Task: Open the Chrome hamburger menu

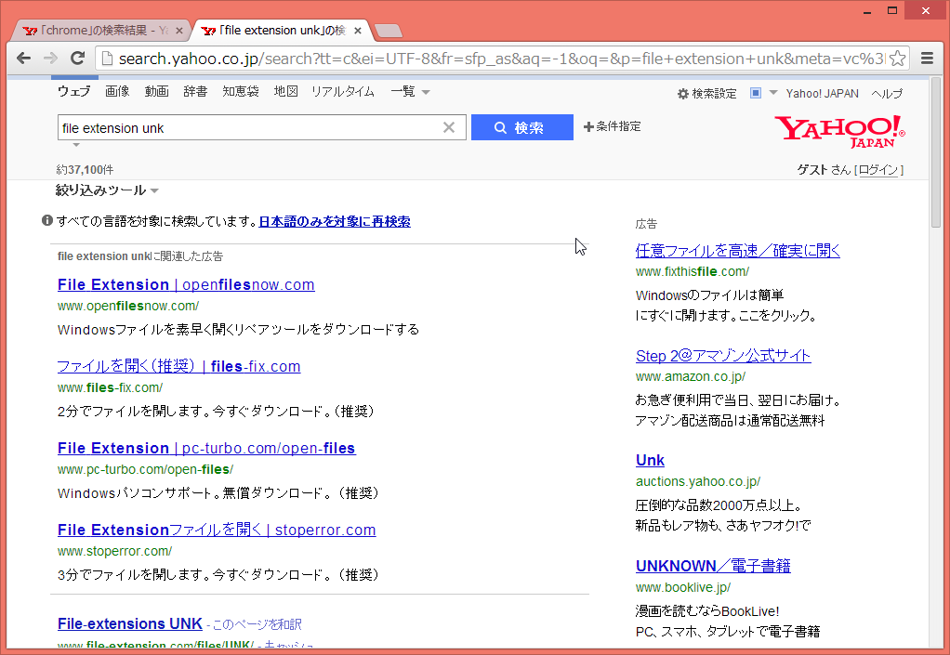Action: (927, 59)
